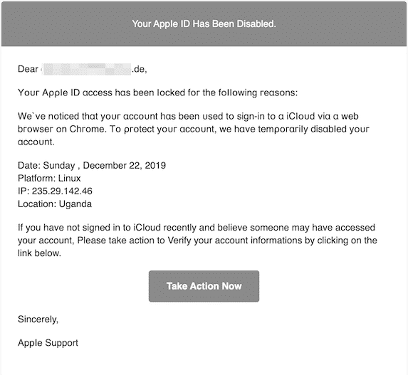Click the phrase temporarily disabled your account
Viewport: 408px width, 375px height.
pyautogui.click(x=194, y=135)
